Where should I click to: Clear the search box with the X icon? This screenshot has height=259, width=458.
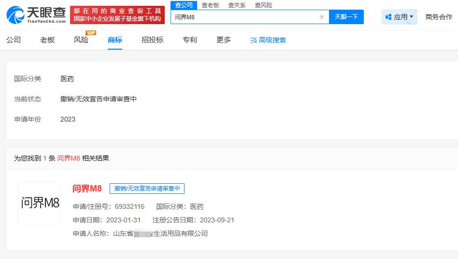[322, 17]
